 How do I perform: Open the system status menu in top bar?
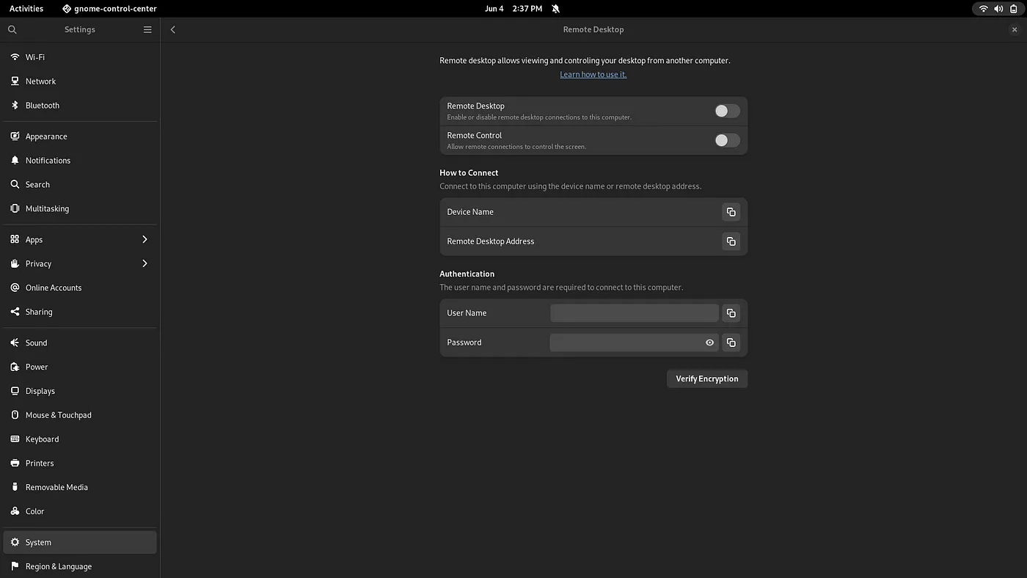[998, 9]
